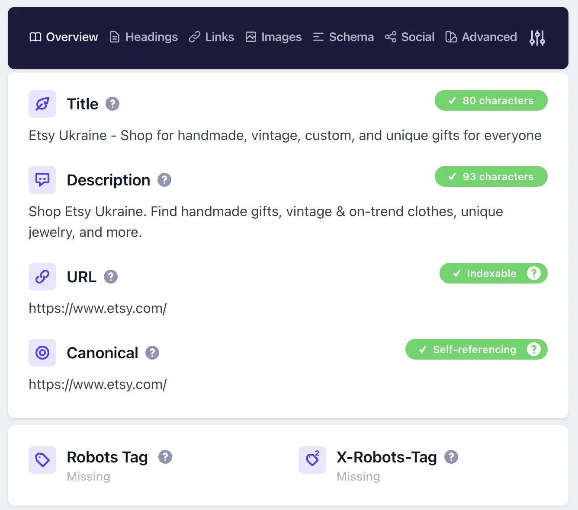The image size is (578, 510).
Task: Click the Indexable status badge
Action: [494, 273]
